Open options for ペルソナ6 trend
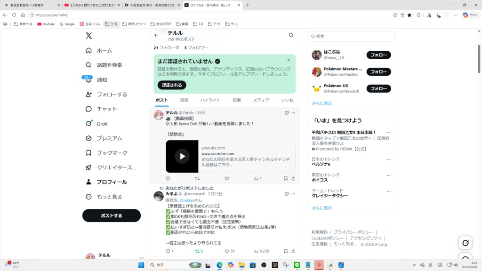Screen dimensions: 482x271 [x=388, y=160]
